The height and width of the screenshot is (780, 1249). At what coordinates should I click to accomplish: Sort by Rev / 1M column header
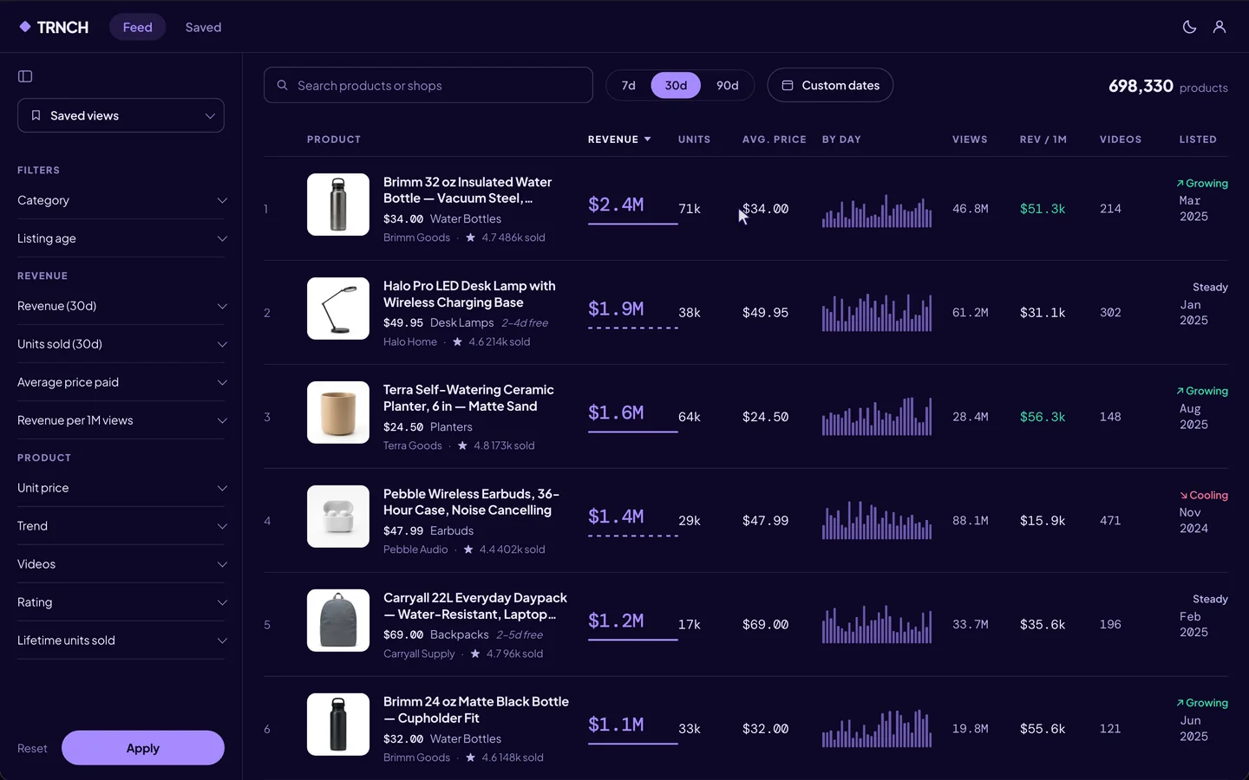tap(1043, 139)
